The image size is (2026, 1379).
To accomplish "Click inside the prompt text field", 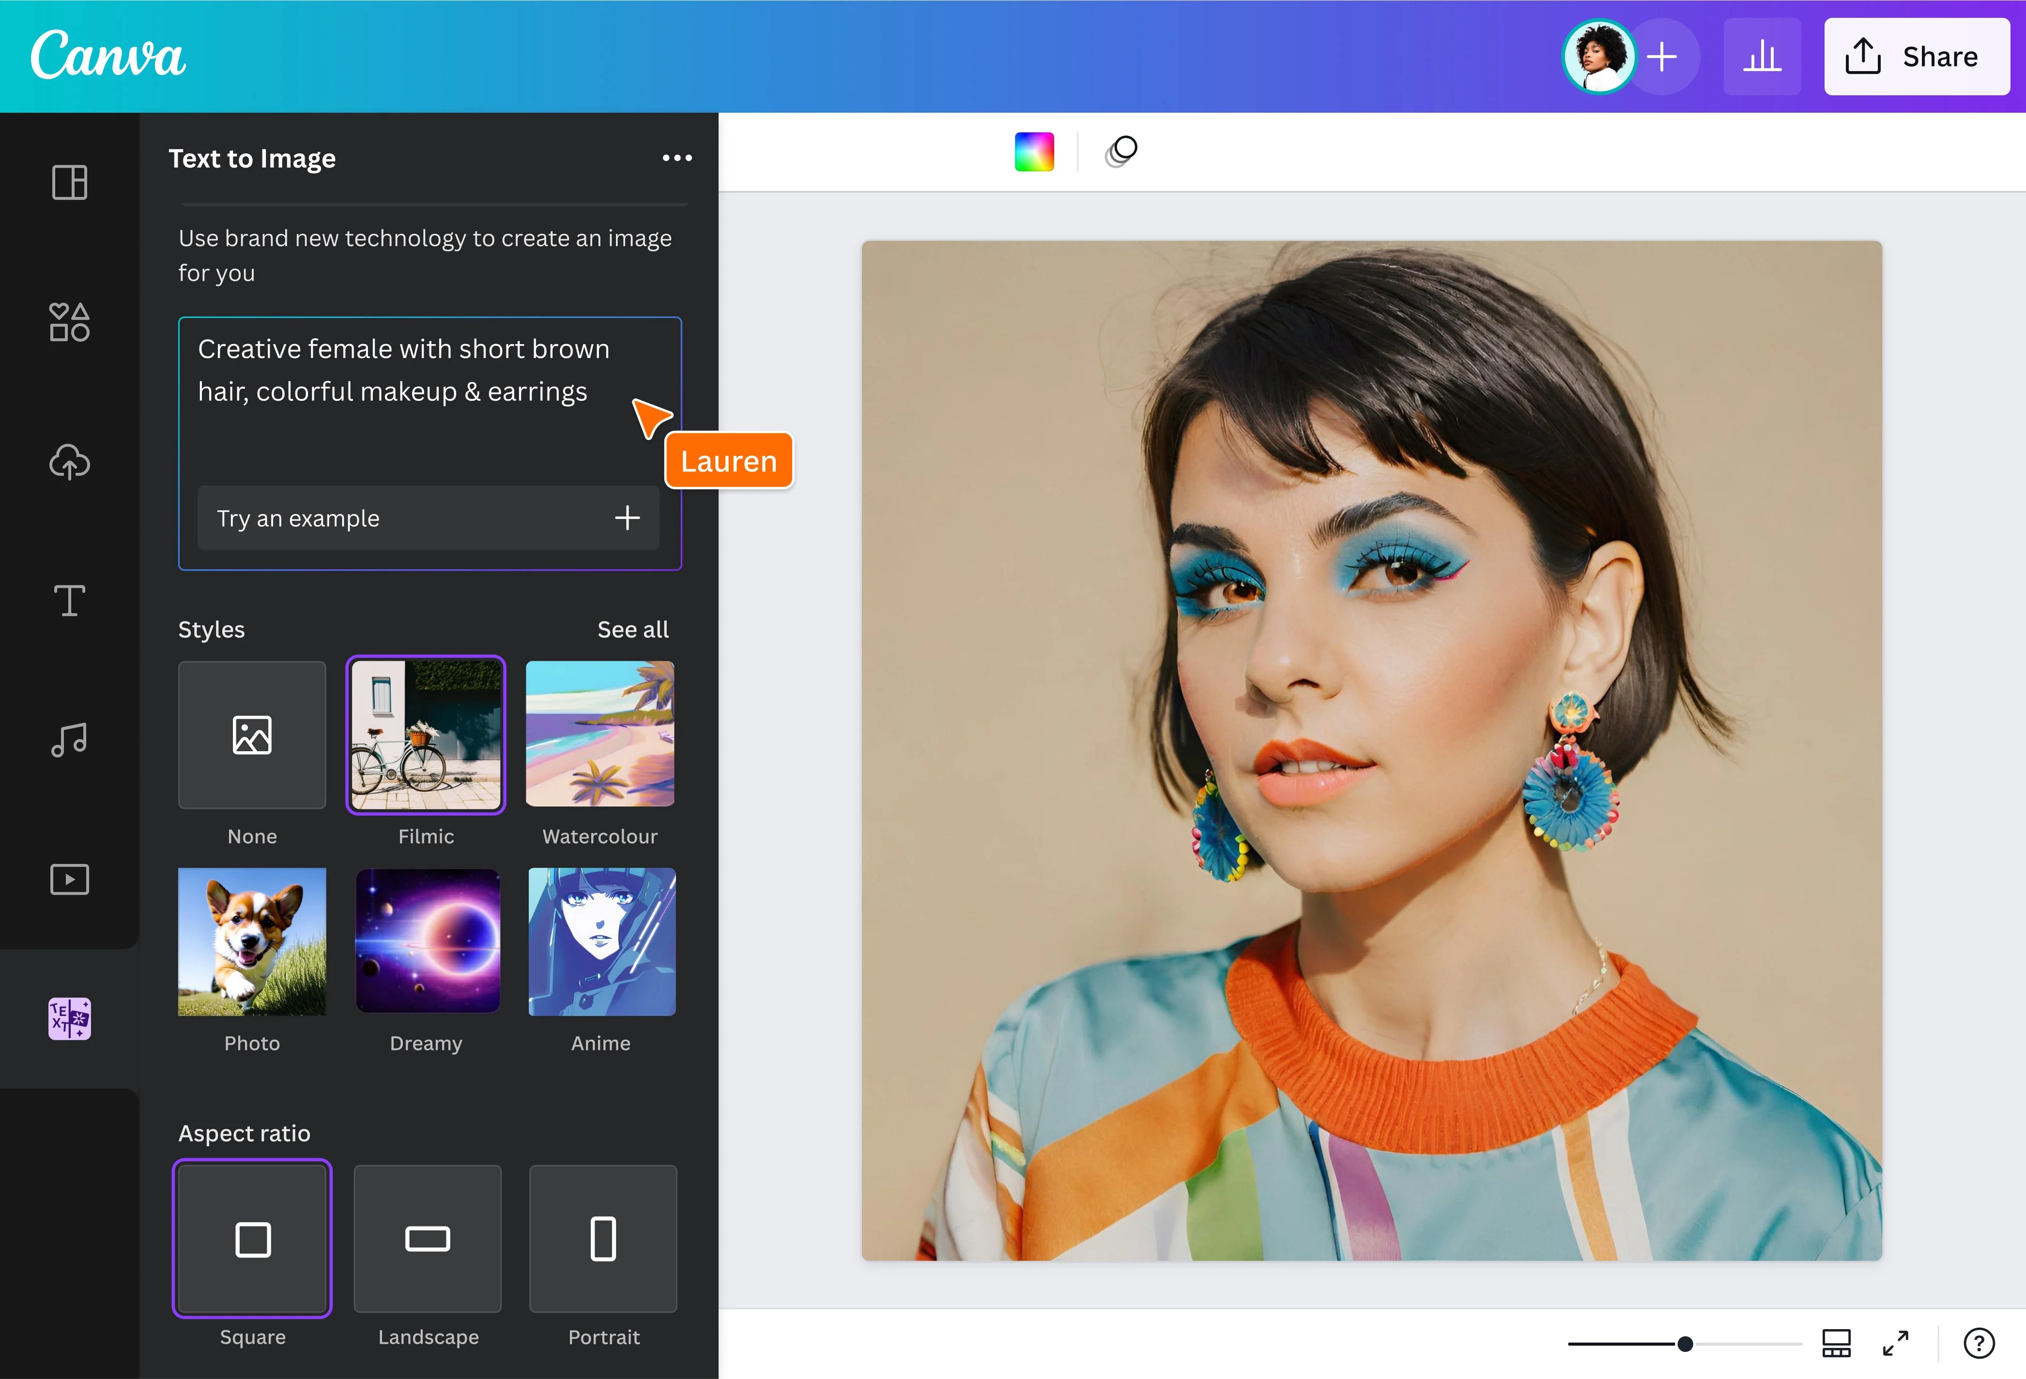I will pos(401,370).
